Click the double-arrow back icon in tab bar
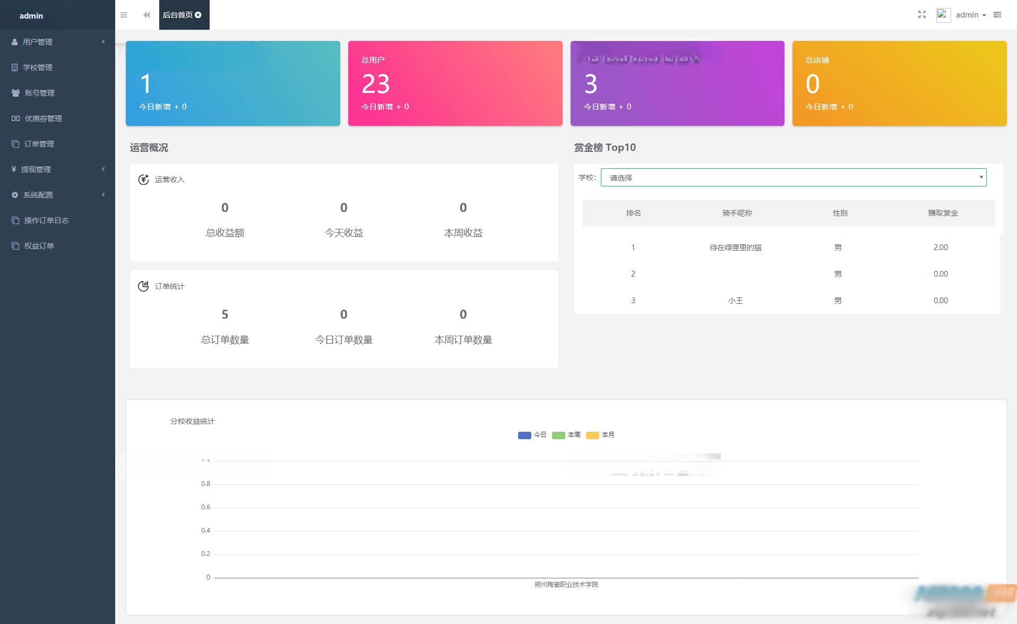The height and width of the screenshot is (624, 1017). coord(146,15)
